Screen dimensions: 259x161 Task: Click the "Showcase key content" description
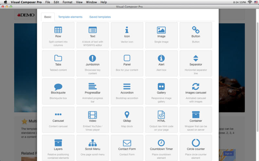click(x=92, y=72)
